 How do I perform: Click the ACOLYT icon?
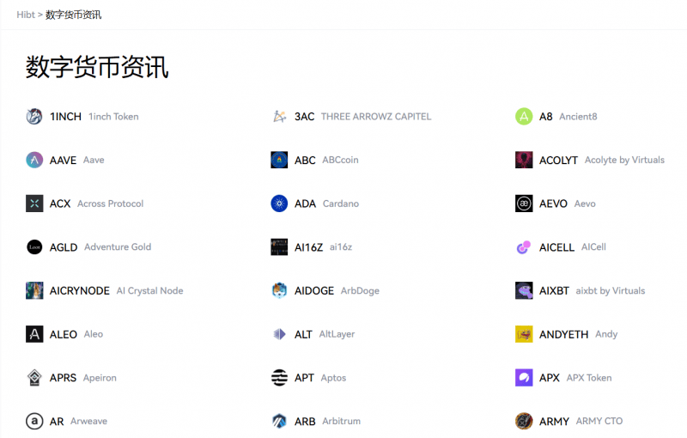[524, 160]
